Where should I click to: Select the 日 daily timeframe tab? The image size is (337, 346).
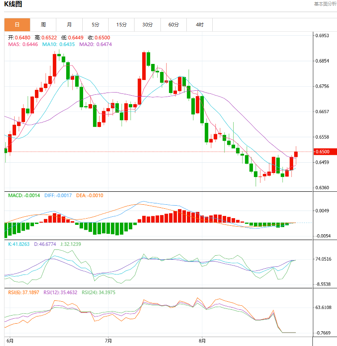17,25
